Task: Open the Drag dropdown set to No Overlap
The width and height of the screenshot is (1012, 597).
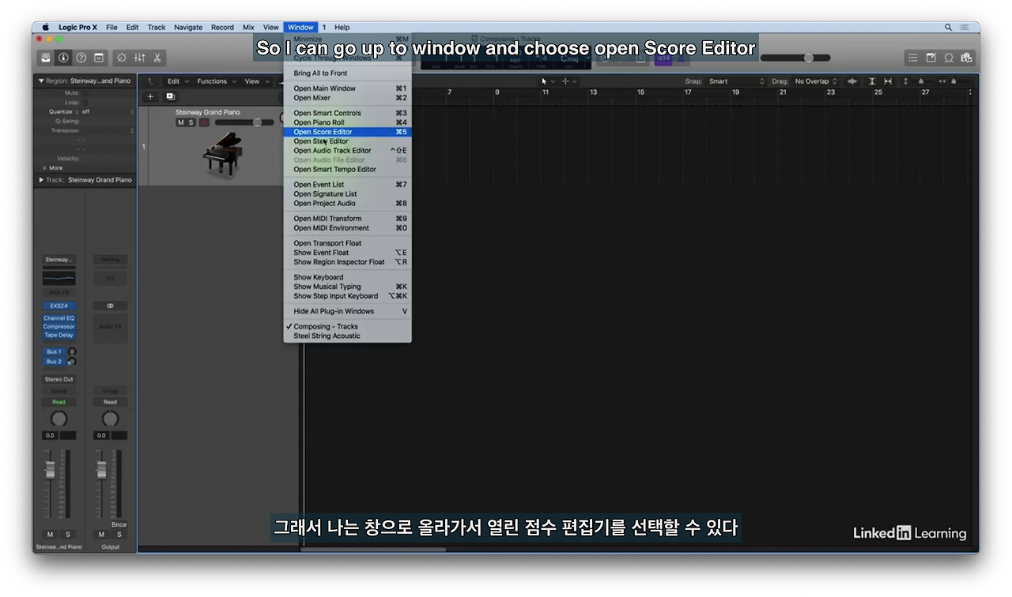Action: tap(816, 81)
